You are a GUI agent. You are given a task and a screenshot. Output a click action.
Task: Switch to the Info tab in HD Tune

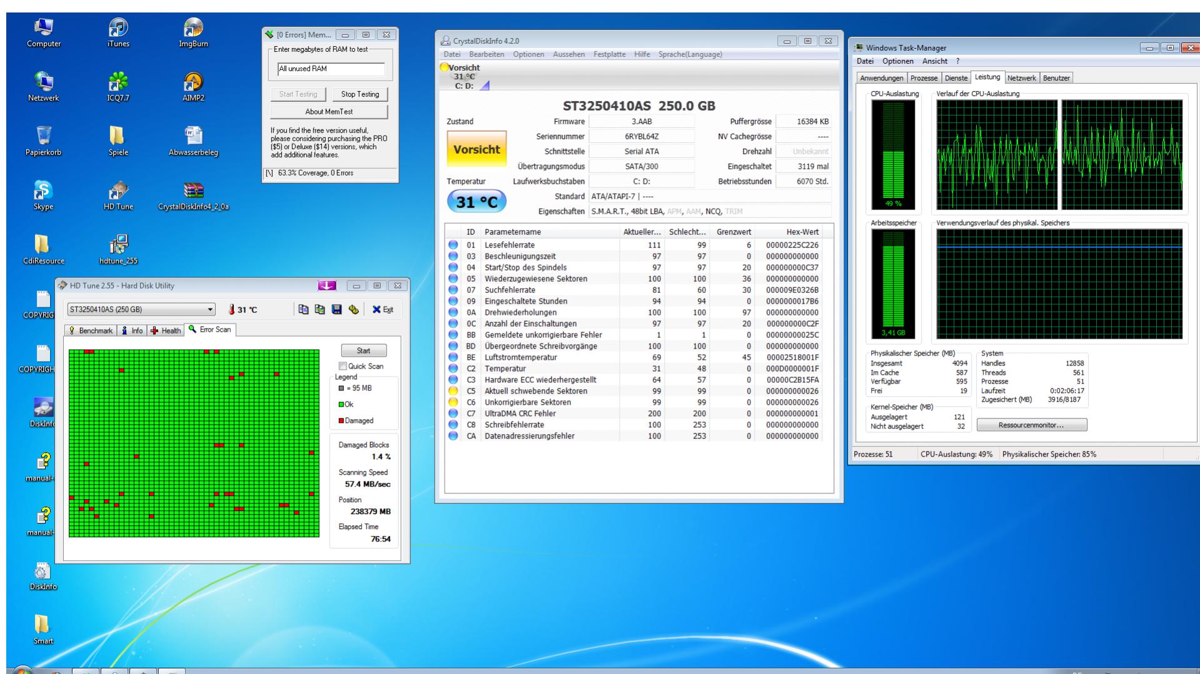132,330
